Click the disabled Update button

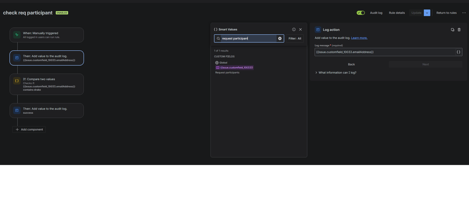416,13
